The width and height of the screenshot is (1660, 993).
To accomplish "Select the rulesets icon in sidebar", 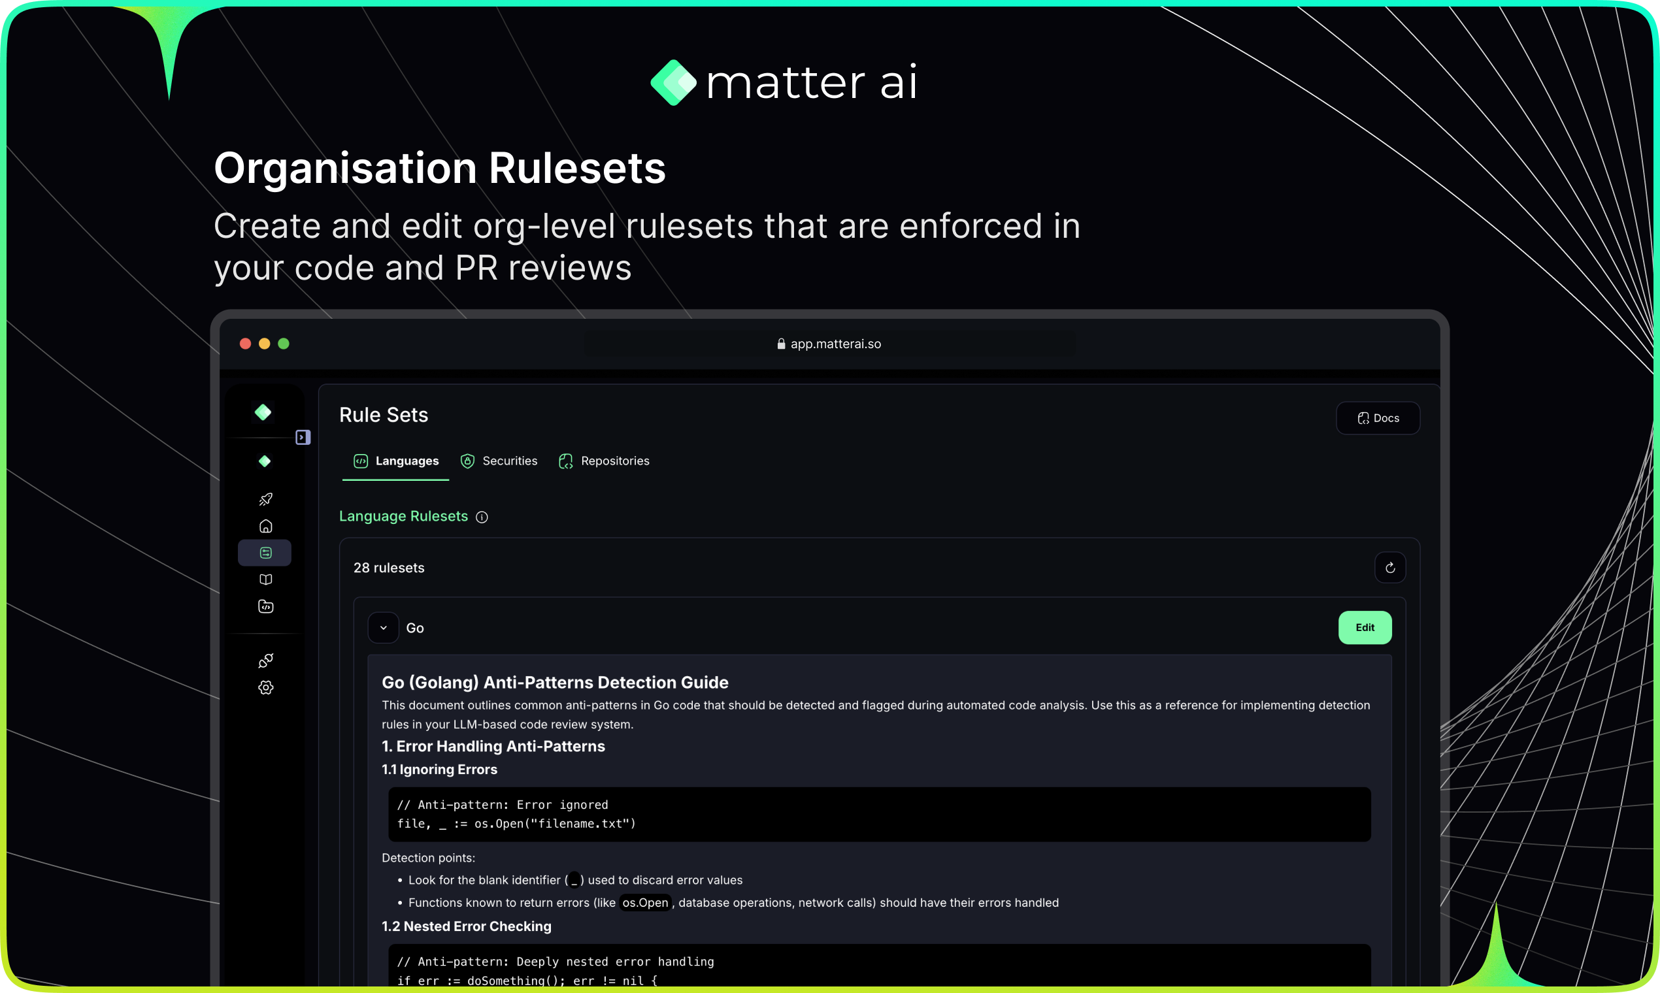I will coord(265,553).
